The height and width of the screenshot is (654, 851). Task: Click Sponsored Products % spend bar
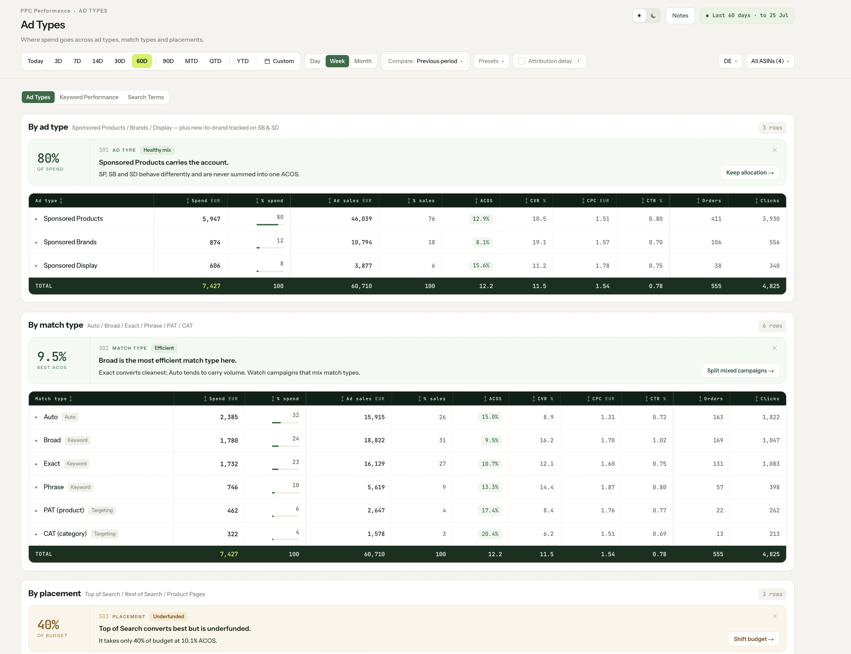coord(270,224)
